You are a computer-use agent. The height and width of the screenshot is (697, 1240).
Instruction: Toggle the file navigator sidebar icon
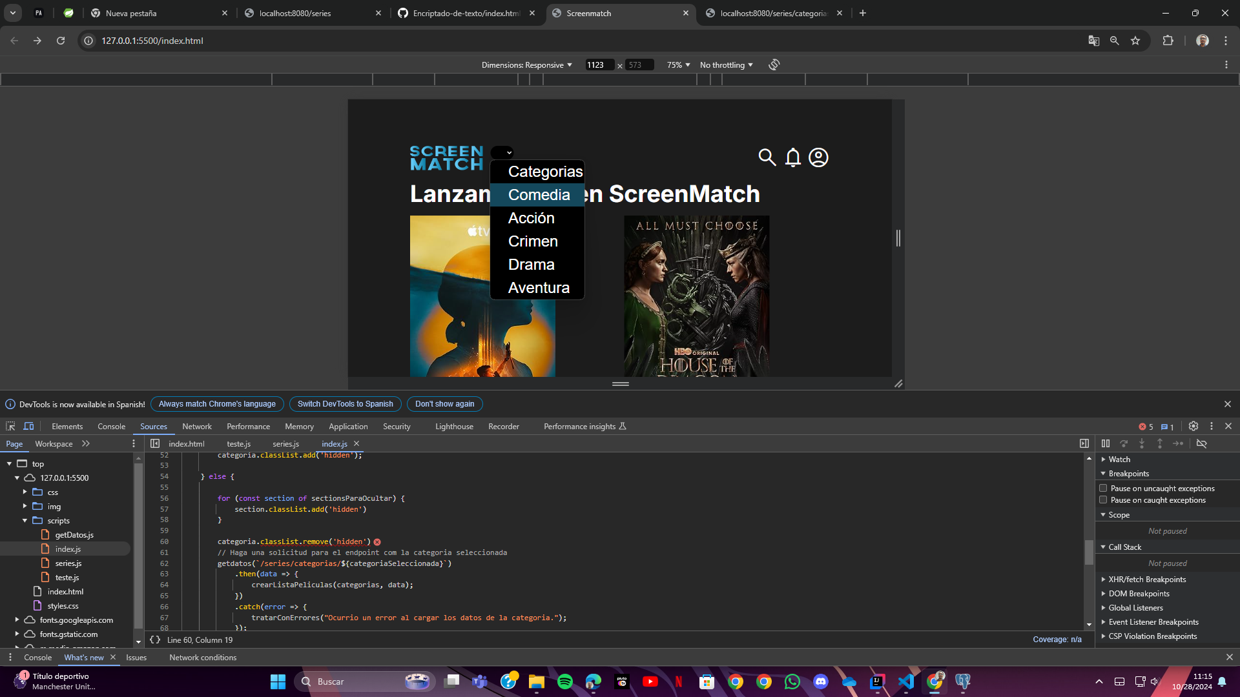(x=155, y=443)
